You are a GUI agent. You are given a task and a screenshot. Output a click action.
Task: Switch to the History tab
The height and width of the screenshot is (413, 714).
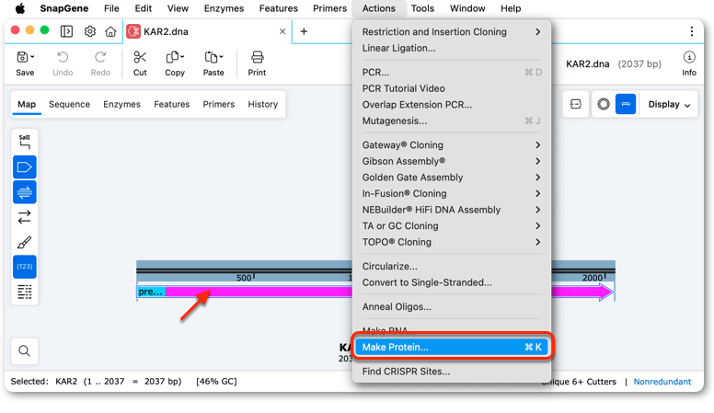(x=263, y=104)
